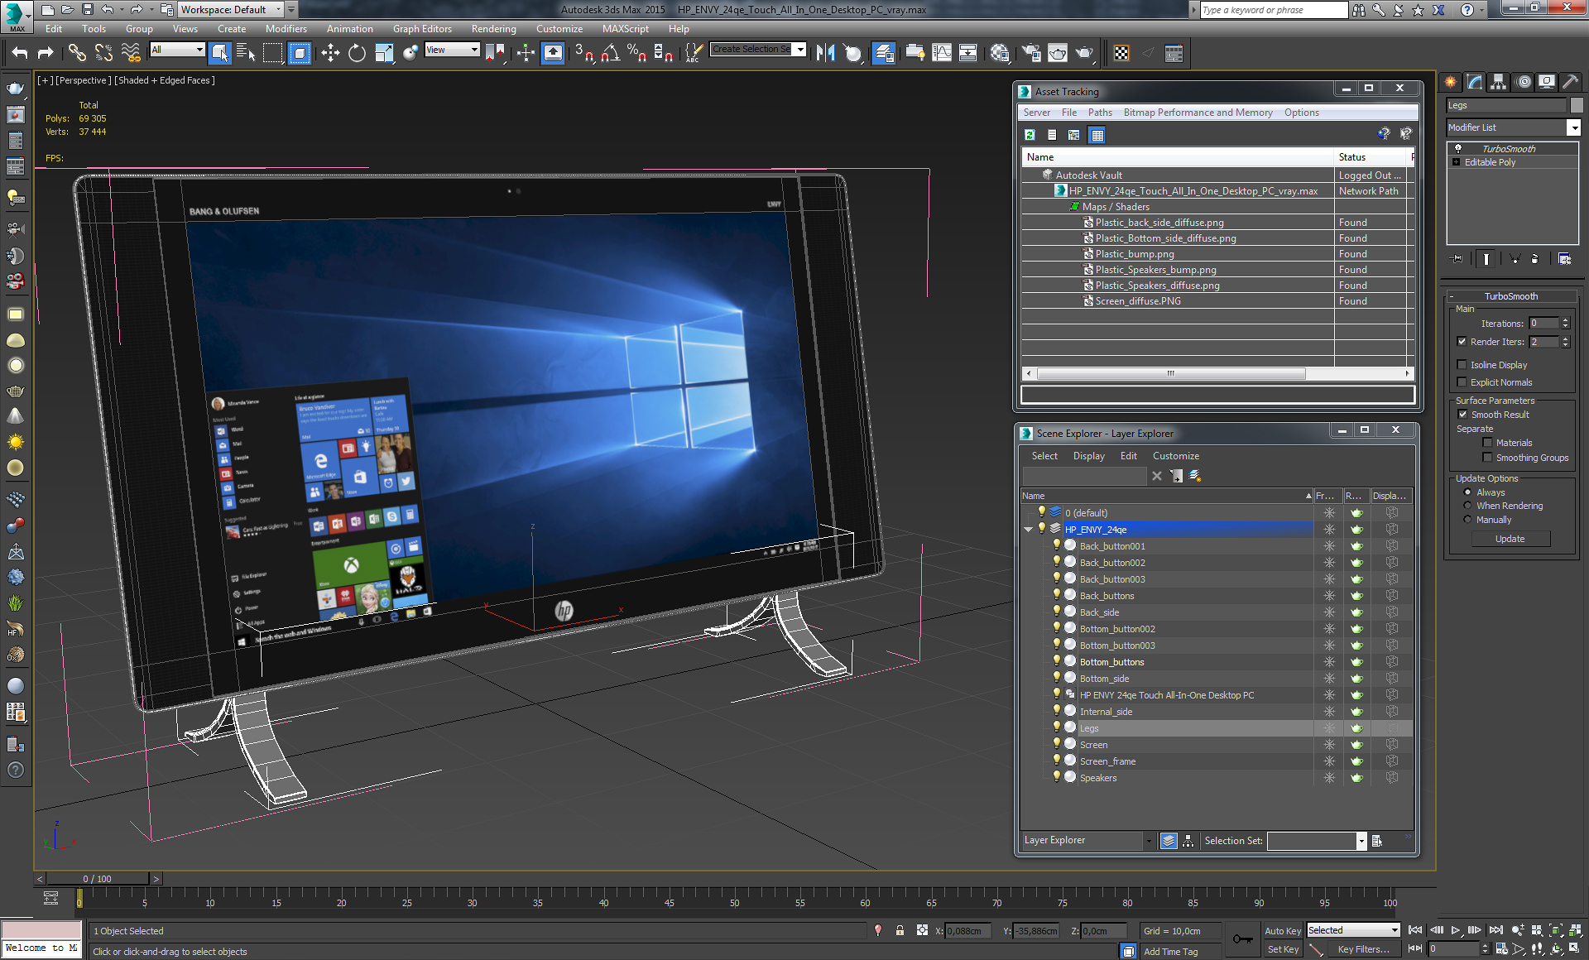This screenshot has height=960, width=1589.
Task: Click the Undo arrow in main toolbar
Action: (x=20, y=53)
